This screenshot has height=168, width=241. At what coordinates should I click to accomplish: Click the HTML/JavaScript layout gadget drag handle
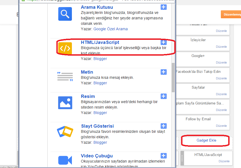click(x=182, y=158)
